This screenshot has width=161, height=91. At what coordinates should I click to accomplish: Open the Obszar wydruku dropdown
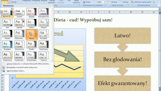pos(52,2)
